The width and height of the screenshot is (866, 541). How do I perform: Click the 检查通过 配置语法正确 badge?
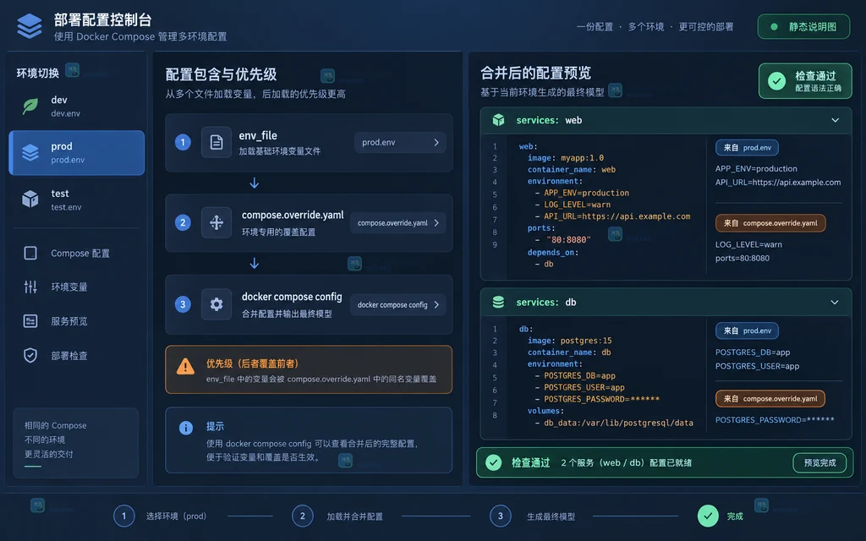805,81
